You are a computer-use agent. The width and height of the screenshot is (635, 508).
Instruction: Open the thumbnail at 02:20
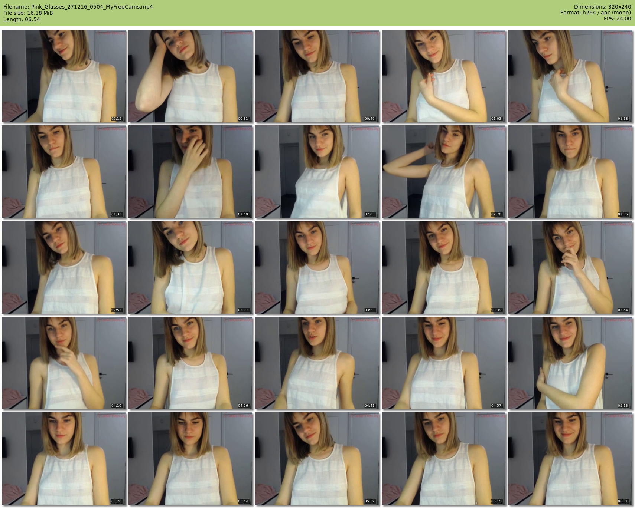[444, 172]
